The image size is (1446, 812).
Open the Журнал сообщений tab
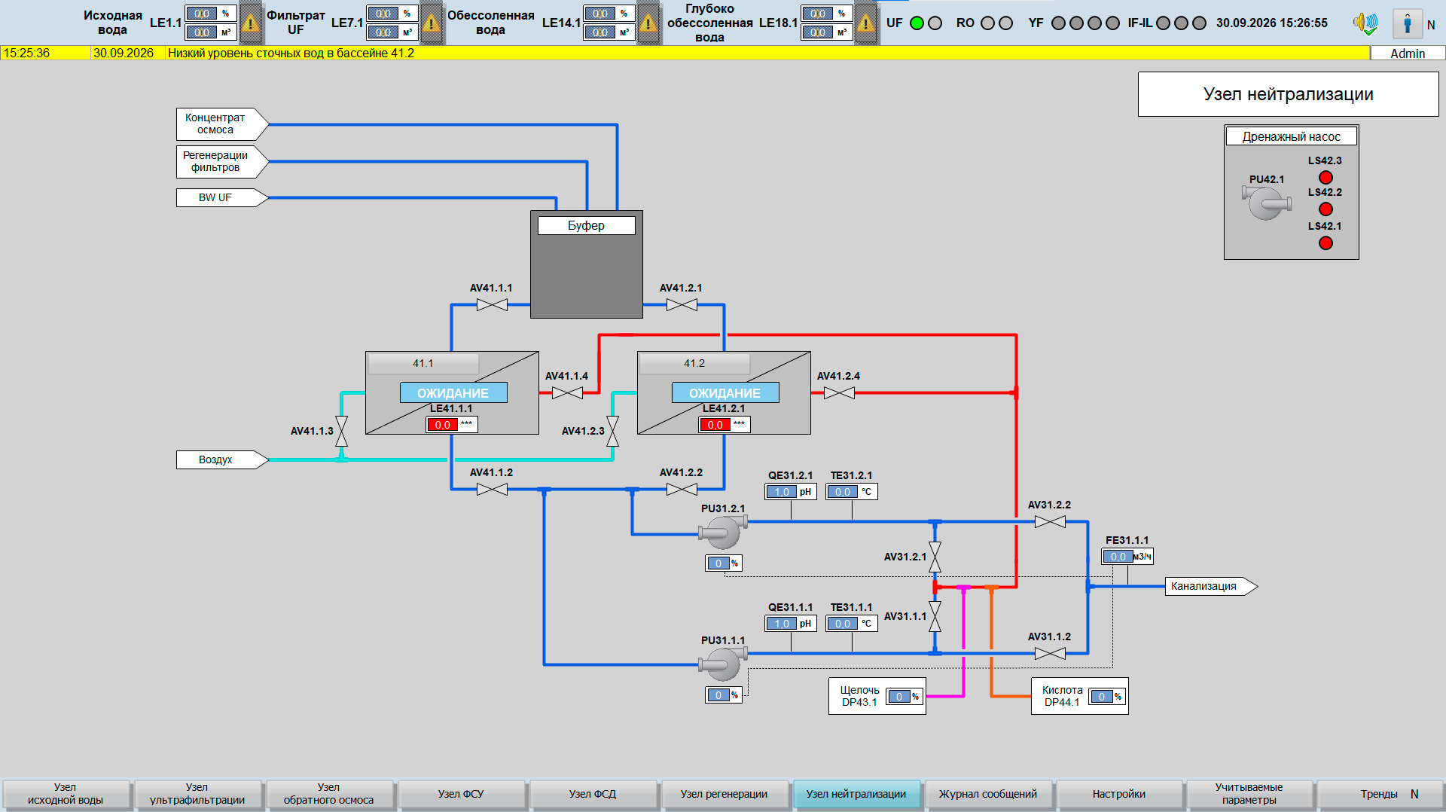[988, 794]
